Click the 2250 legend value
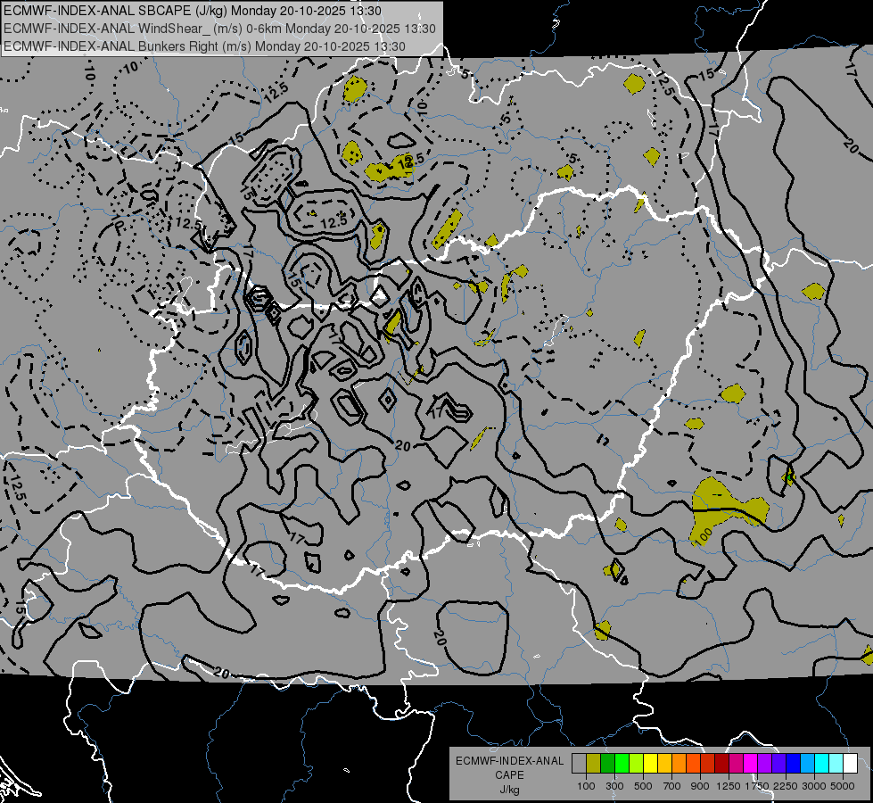Image resolution: width=873 pixels, height=803 pixels. pos(785,786)
